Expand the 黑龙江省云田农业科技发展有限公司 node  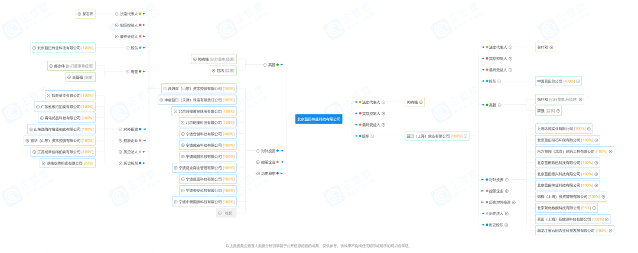(x=610, y=231)
